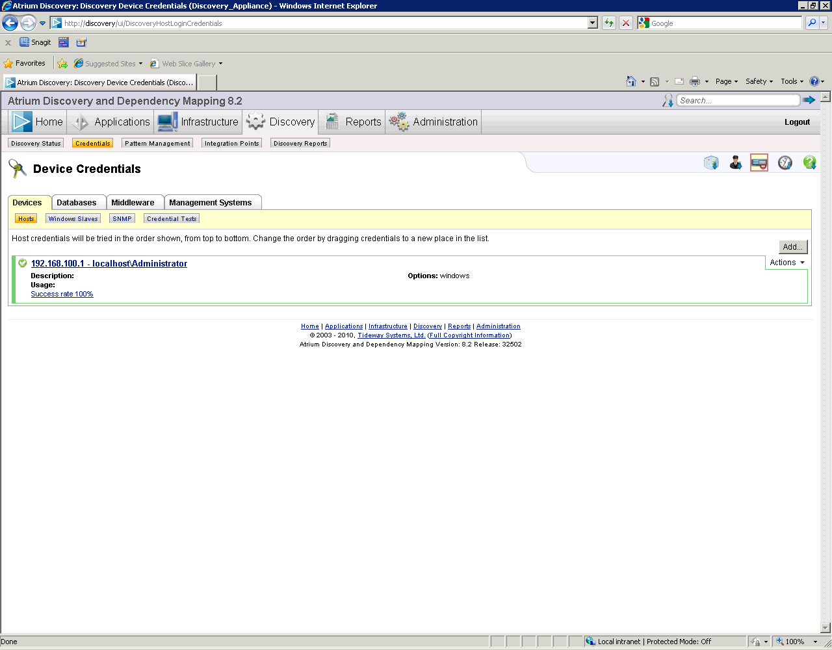
Task: Open the Windows Slaves sub-tab
Action: point(73,218)
